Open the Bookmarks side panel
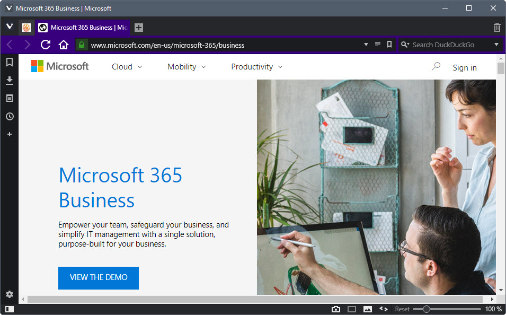The image size is (506, 315). click(10, 62)
